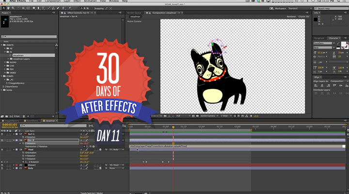
Task: Expand the [Cover] layer
Action: 14,165
